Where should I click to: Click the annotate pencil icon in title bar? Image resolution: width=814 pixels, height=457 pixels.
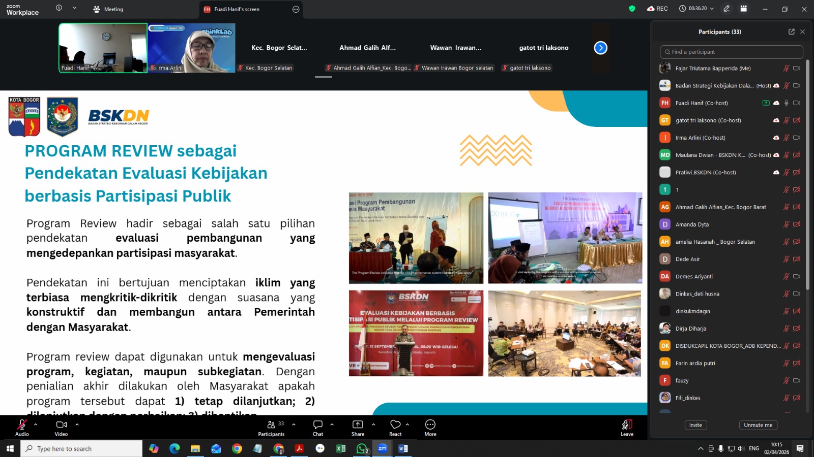click(x=726, y=9)
